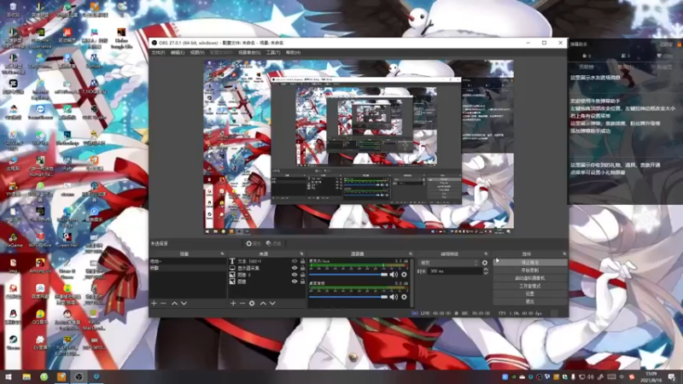Click the 停止推流 button
The width and height of the screenshot is (683, 384).
click(x=530, y=263)
